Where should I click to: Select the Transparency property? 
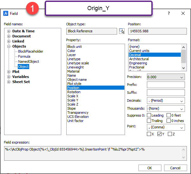click(96, 113)
